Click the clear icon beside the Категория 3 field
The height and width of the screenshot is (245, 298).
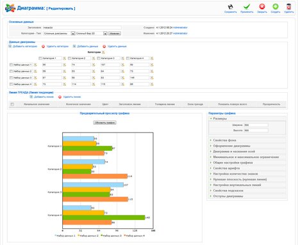(122, 58)
